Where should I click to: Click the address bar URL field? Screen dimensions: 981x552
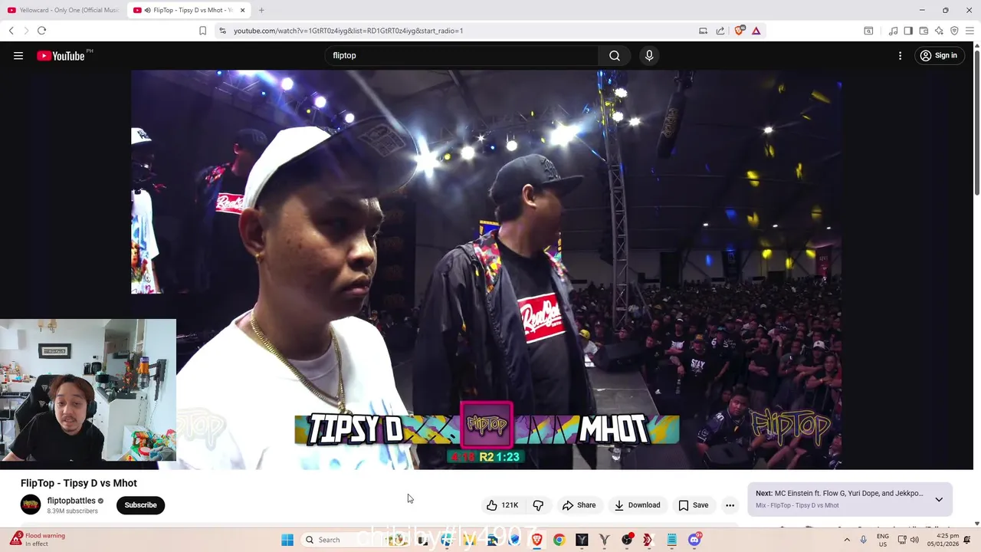(x=460, y=31)
